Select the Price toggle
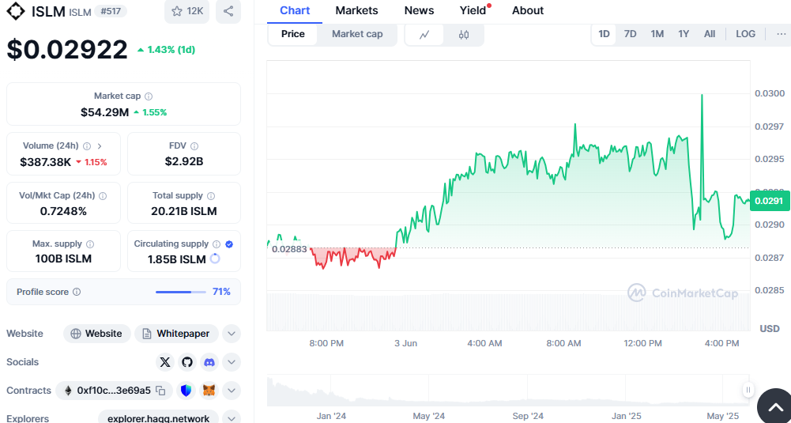 click(293, 34)
